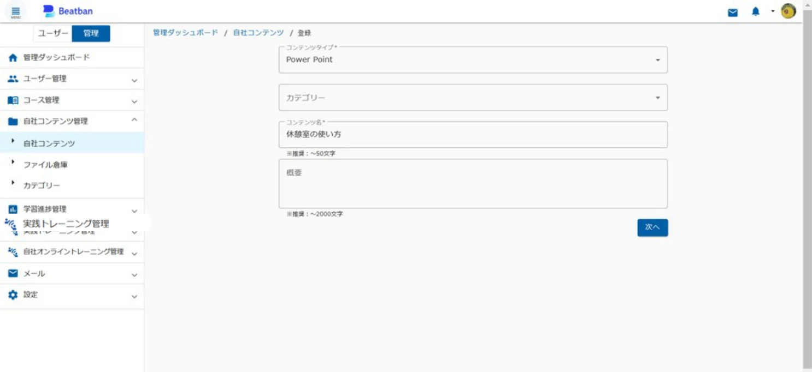The image size is (812, 372).
Task: Click the gear icon for 設定
Action: click(x=13, y=295)
